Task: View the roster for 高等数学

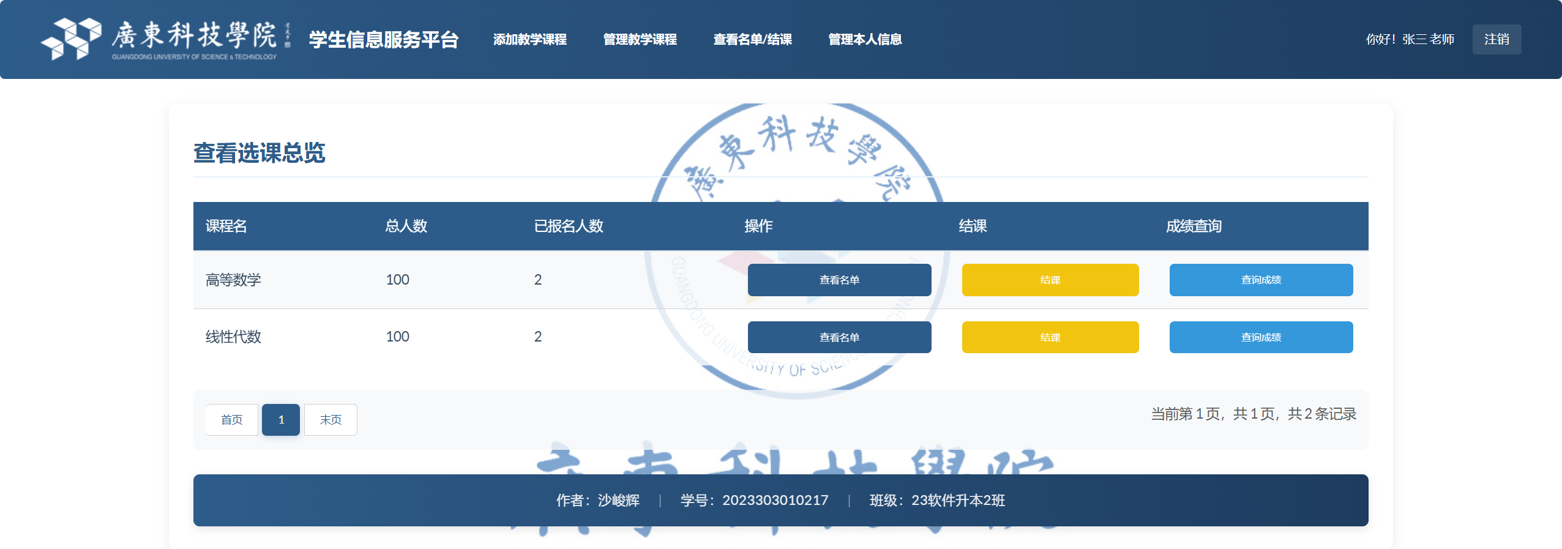Action: click(x=839, y=280)
